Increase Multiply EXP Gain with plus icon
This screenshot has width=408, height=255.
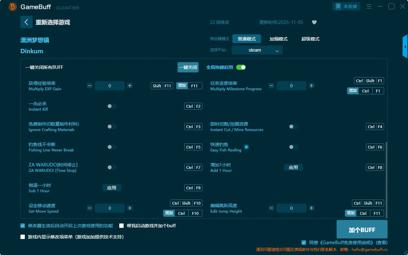point(130,85)
